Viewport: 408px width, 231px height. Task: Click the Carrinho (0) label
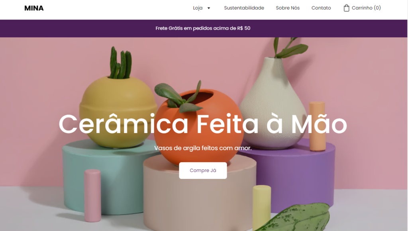(366, 8)
